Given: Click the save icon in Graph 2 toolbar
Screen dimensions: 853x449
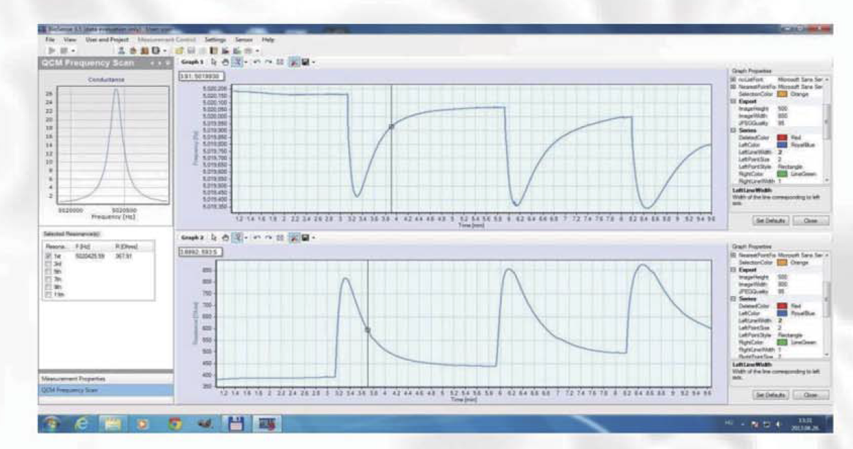Looking at the screenshot, I should pos(304,237).
